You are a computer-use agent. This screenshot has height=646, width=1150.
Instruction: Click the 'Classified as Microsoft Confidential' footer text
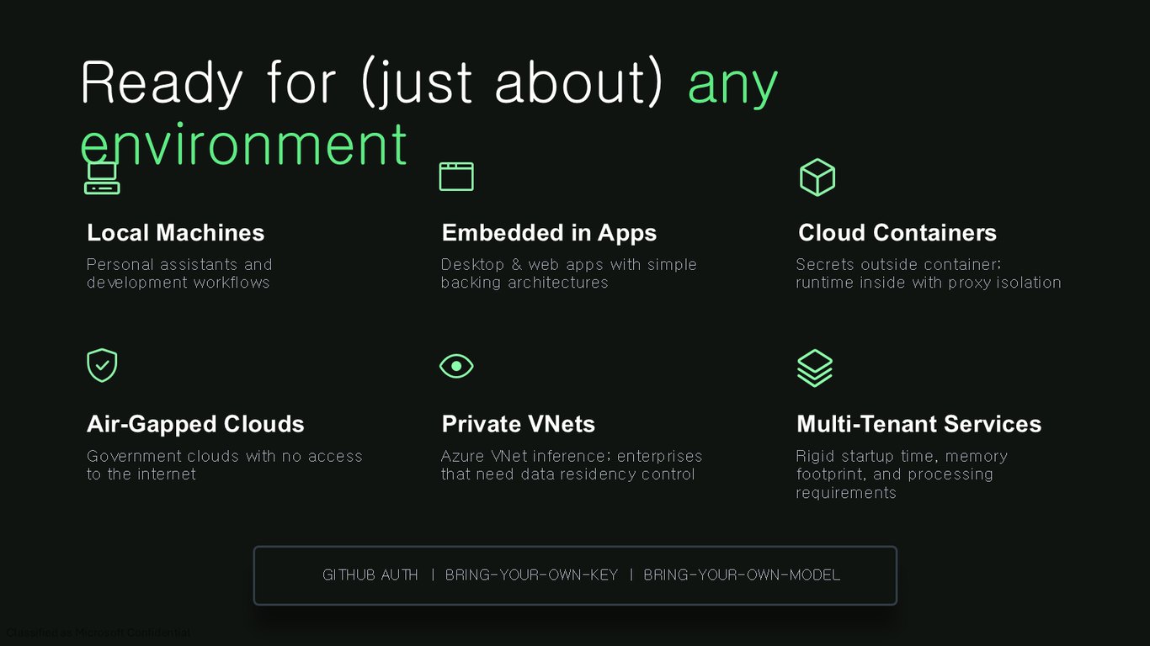point(98,633)
